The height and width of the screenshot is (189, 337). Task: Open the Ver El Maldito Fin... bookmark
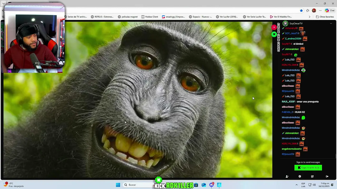coord(281,17)
